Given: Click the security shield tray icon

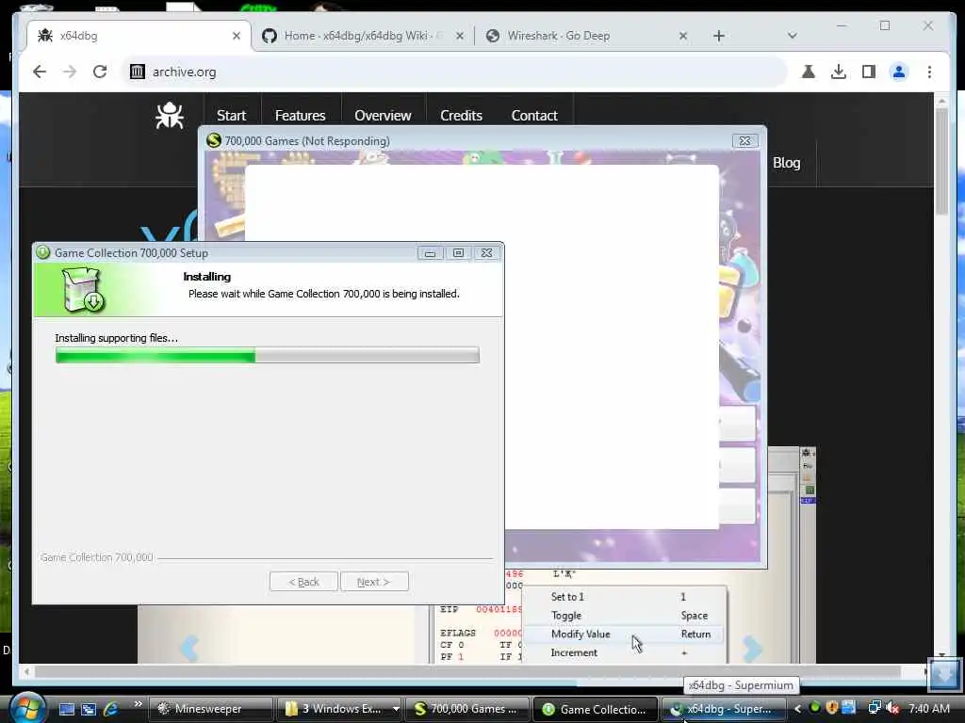Looking at the screenshot, I should [x=832, y=708].
